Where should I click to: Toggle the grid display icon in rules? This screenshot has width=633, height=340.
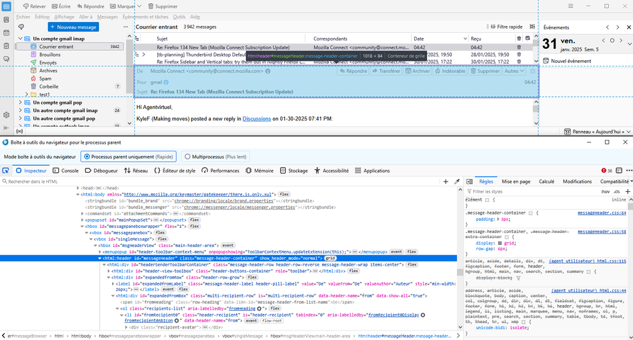pyautogui.click(x=500, y=243)
